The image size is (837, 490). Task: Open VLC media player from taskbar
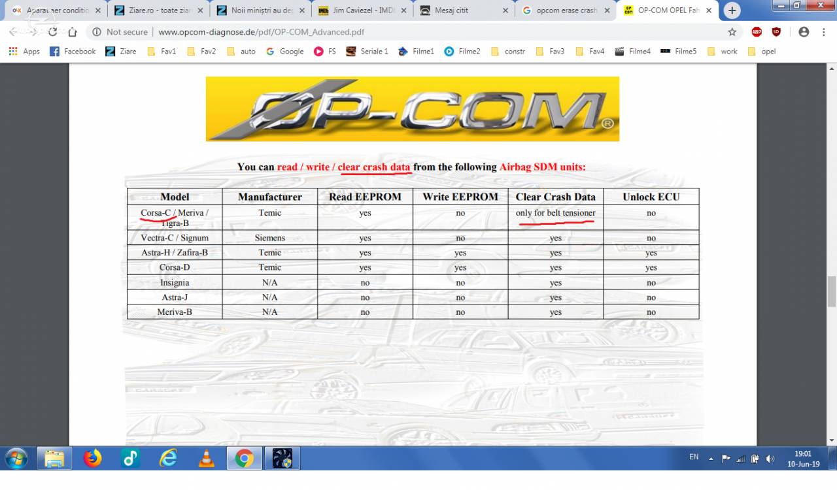coord(207,459)
